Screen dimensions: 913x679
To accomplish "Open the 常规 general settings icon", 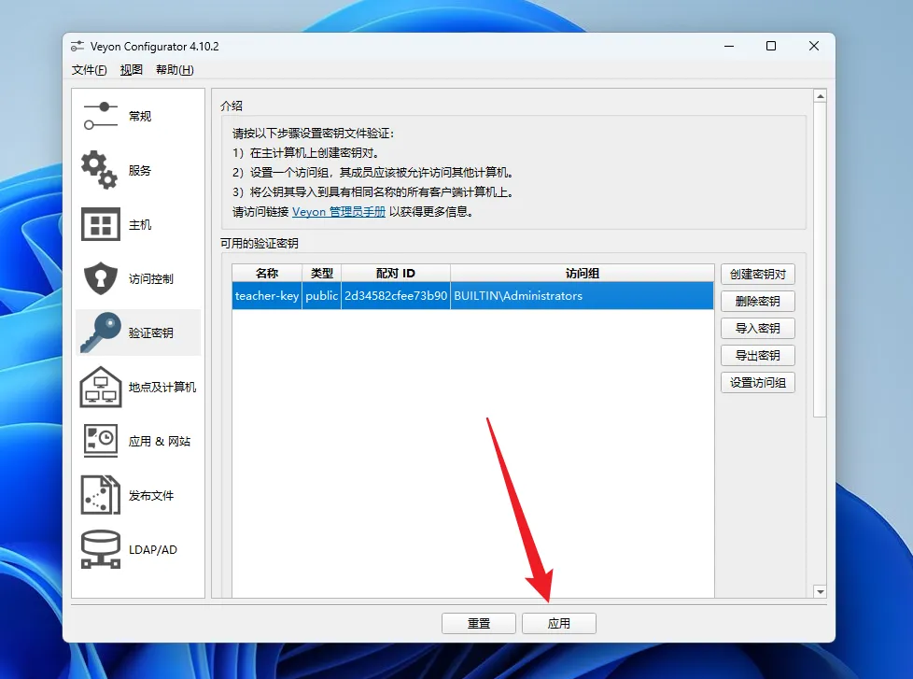I will click(101, 116).
